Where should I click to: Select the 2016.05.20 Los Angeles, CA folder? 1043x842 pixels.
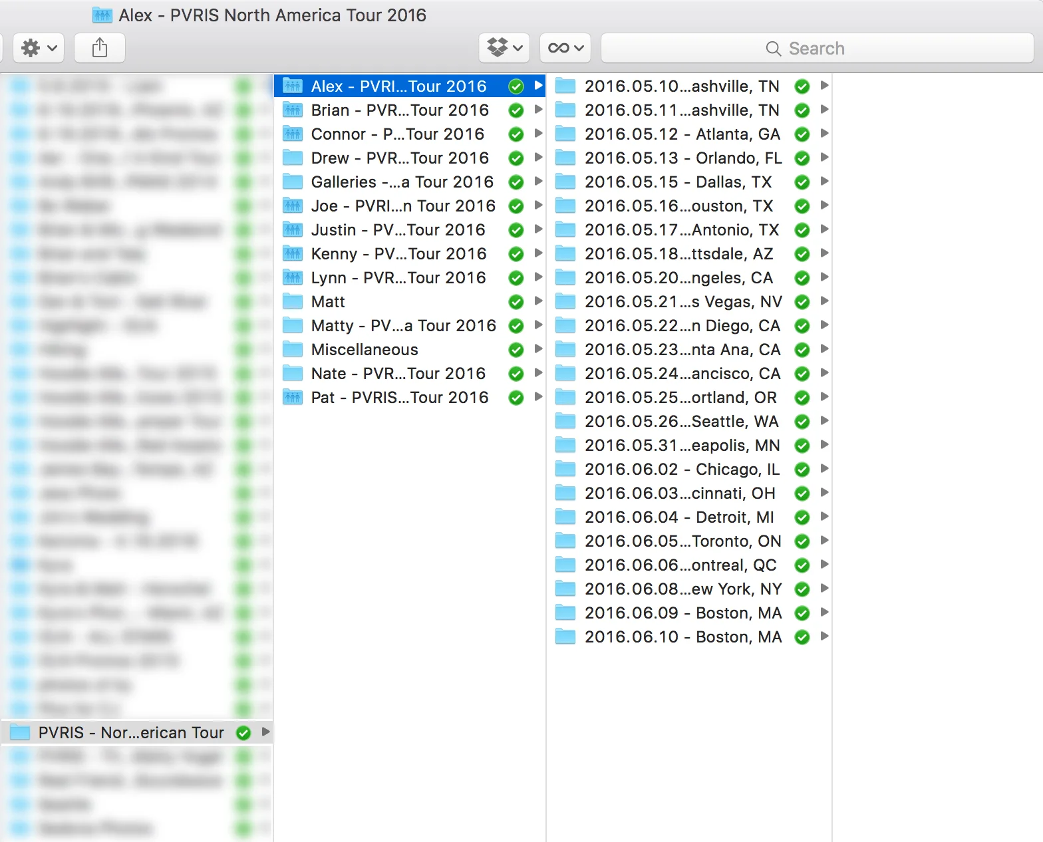click(x=689, y=277)
